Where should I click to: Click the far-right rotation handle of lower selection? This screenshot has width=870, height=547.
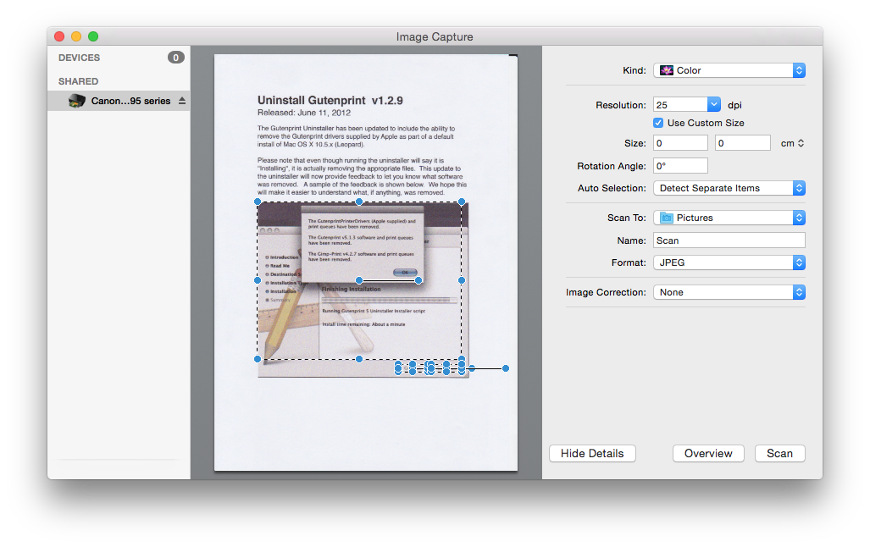pos(506,368)
